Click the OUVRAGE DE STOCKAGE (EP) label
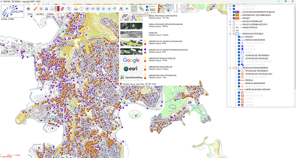This screenshot has height=158, width=296. pos(259,74)
